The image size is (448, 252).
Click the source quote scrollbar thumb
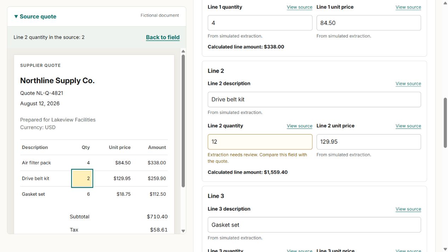point(183,120)
